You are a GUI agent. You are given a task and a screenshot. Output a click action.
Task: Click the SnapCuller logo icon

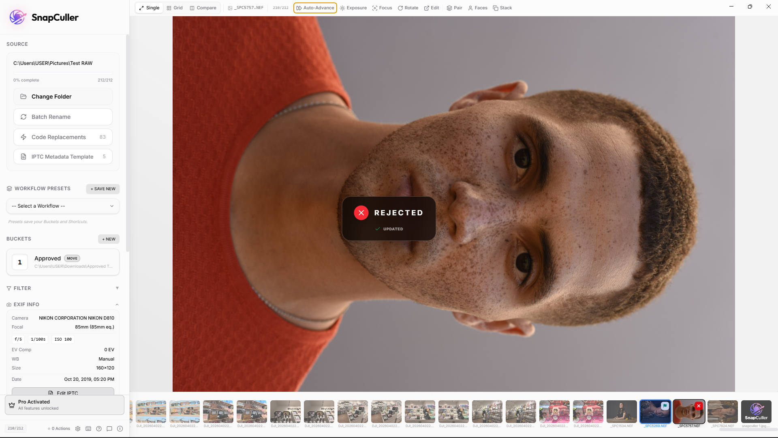click(x=18, y=17)
